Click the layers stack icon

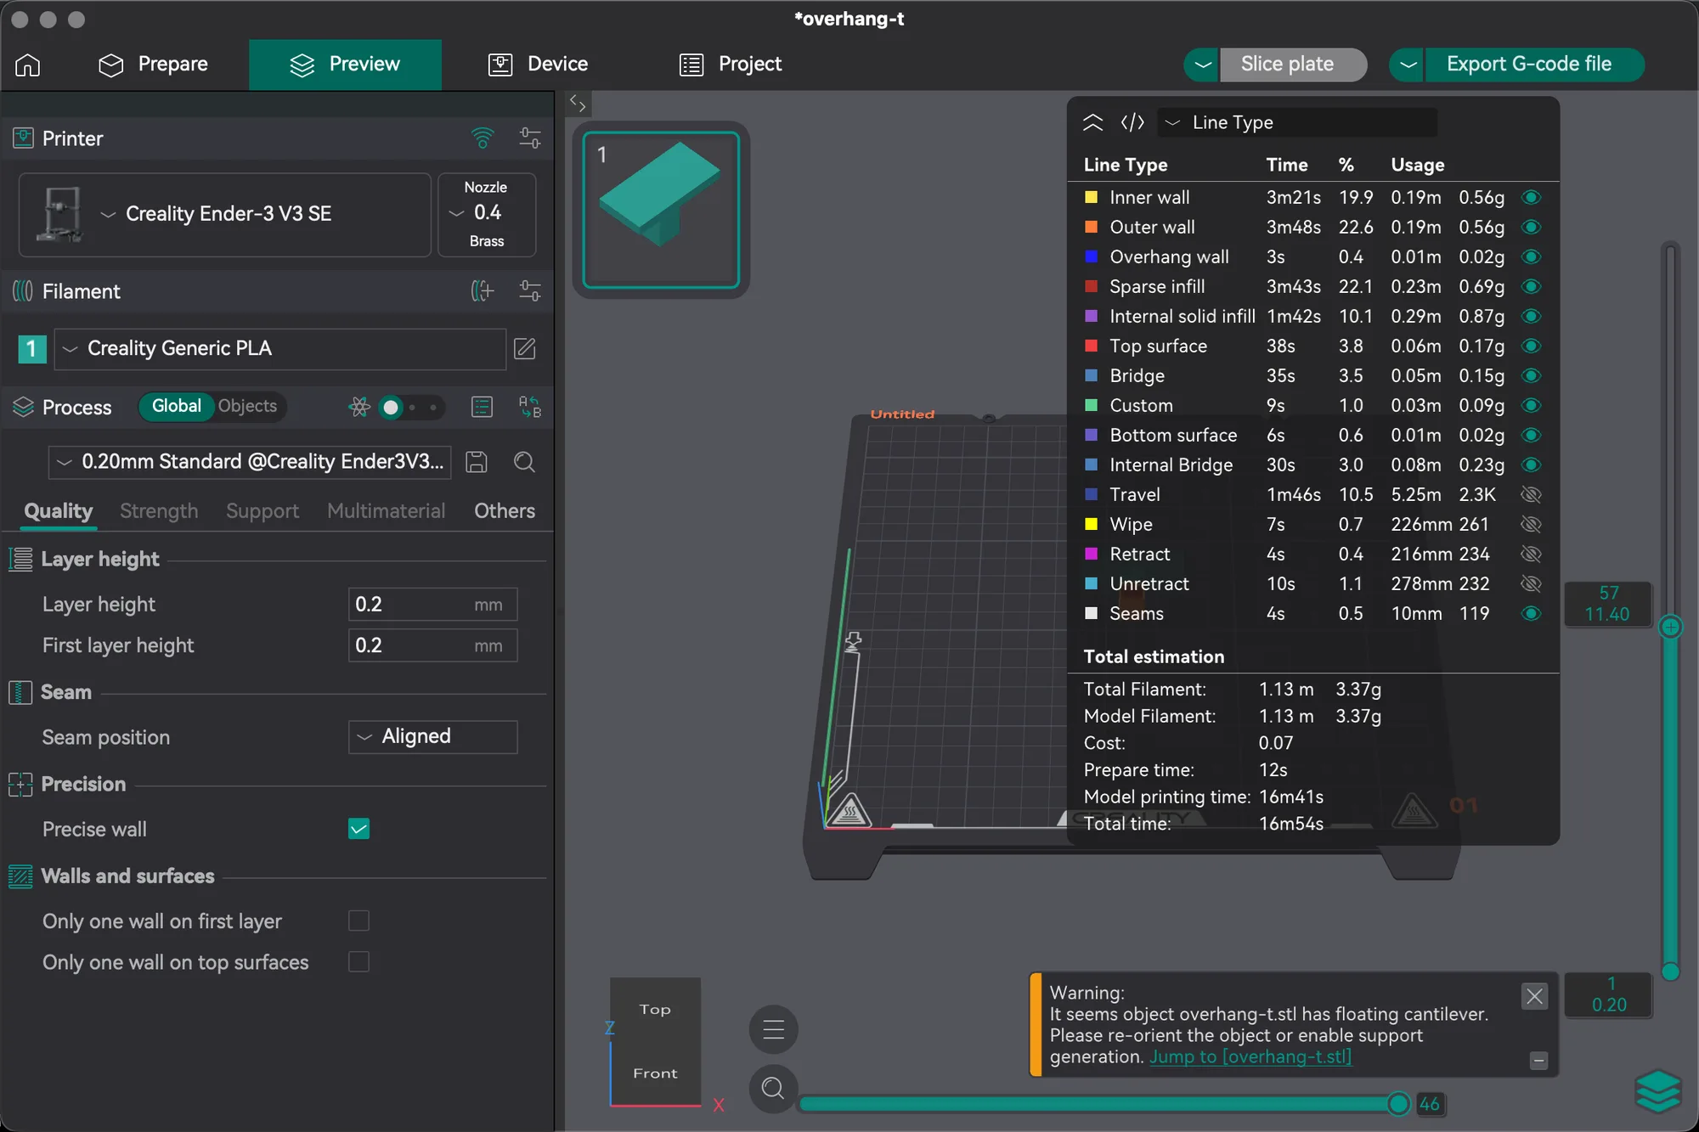1657,1090
